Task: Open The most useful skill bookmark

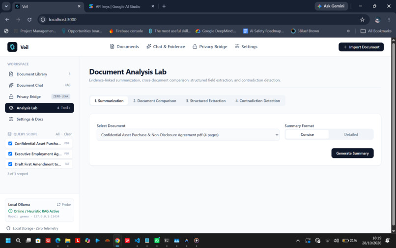Action: 170,31
